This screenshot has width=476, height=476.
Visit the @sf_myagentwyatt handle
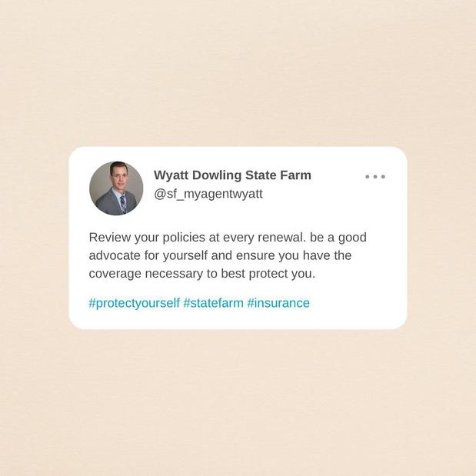point(208,194)
